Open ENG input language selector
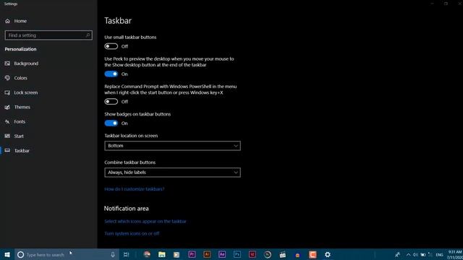The width and height of the screenshot is (463, 260). coord(439,255)
